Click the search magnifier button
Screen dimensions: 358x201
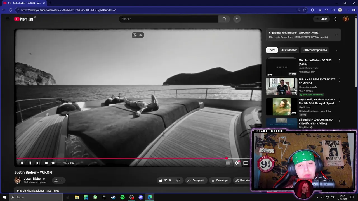coord(224,19)
